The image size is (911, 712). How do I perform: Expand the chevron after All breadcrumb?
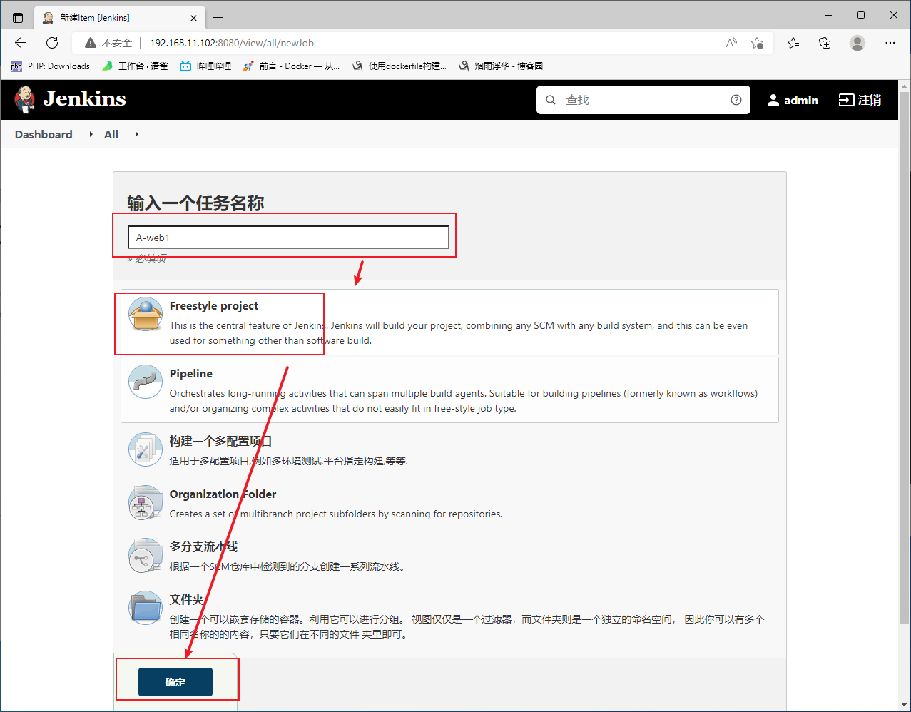click(x=136, y=134)
